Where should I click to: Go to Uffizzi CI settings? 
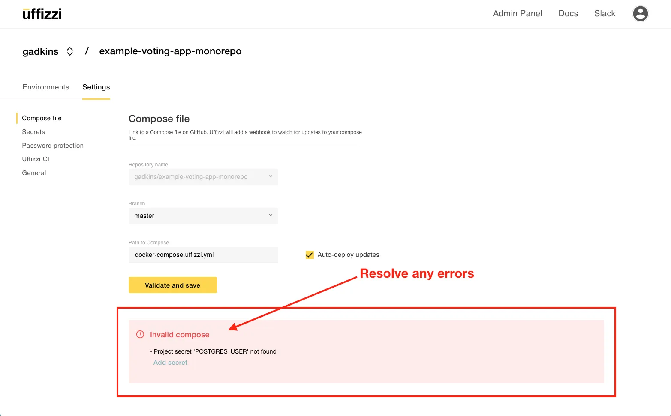coord(36,159)
